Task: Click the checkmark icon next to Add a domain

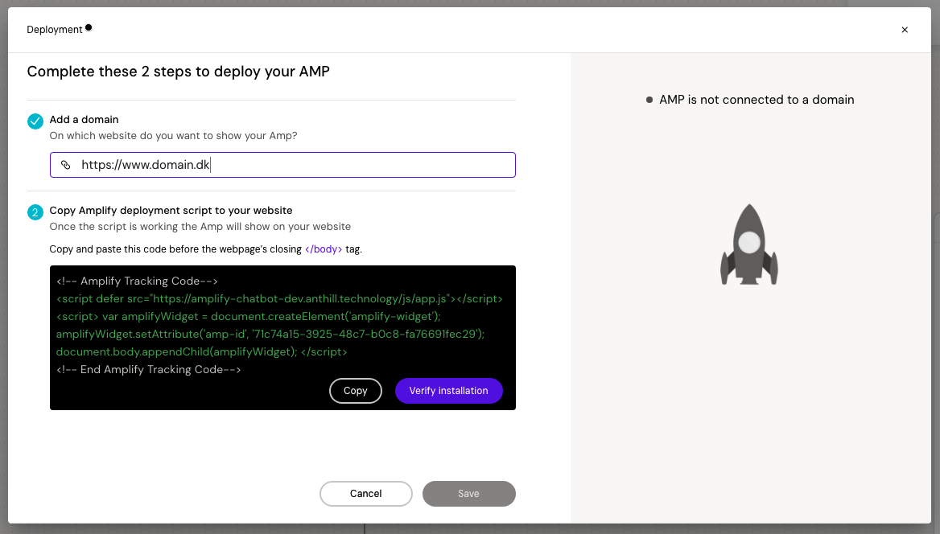Action: coord(35,121)
